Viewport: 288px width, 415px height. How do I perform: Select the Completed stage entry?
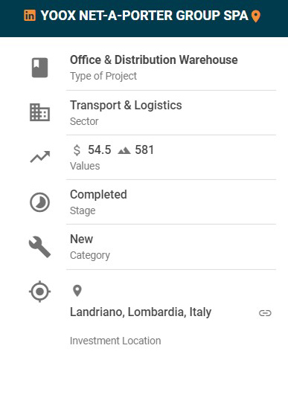click(x=98, y=195)
